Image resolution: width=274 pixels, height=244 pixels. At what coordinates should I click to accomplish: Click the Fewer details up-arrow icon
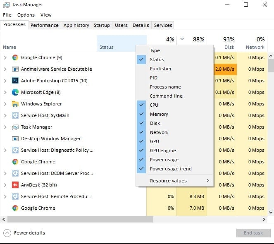pyautogui.click(x=7, y=233)
